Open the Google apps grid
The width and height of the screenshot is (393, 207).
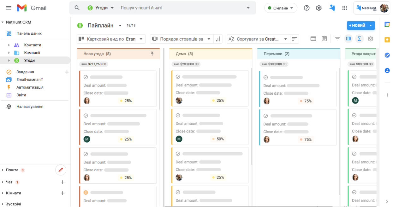[345, 8]
